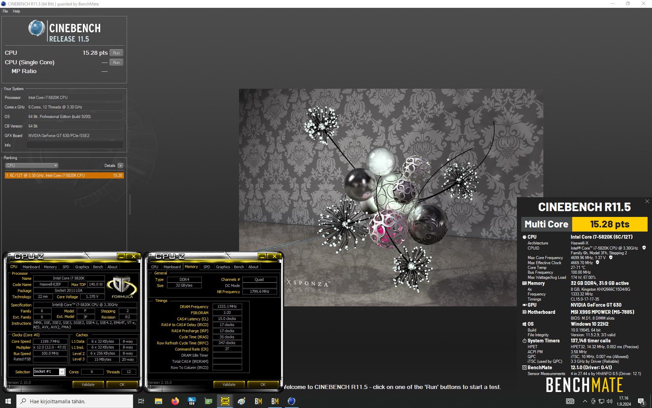
Task: Click the second BM BenchMate taskbar icon
Action: tap(275, 401)
